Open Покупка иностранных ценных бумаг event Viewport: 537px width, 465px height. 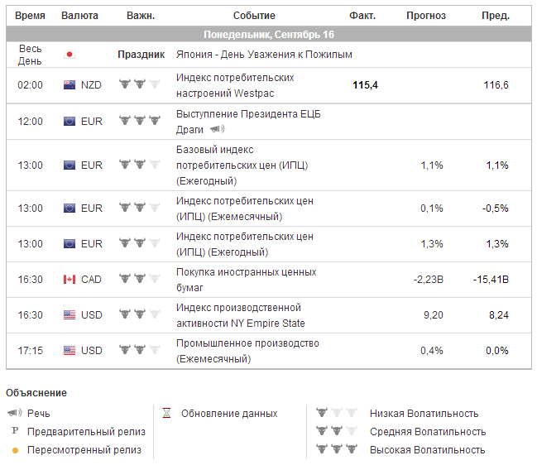click(x=246, y=280)
